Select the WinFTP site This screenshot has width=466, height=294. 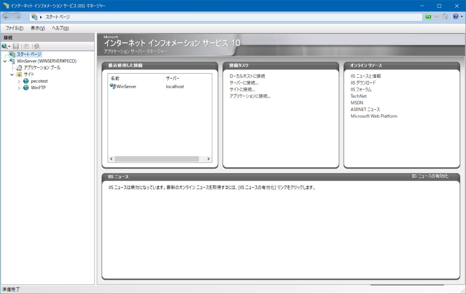38,88
